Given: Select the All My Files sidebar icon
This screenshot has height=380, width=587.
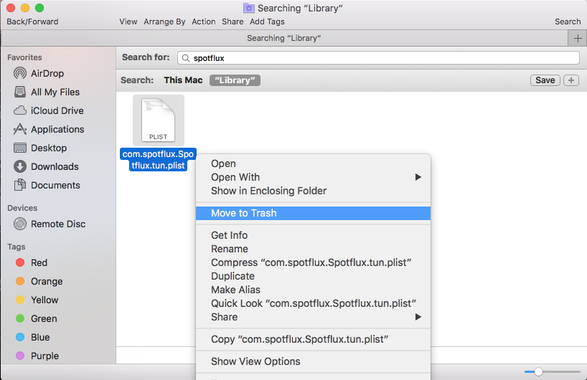Looking at the screenshot, I should coord(20,92).
